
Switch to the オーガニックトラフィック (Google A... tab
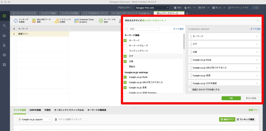[x=131, y=13]
